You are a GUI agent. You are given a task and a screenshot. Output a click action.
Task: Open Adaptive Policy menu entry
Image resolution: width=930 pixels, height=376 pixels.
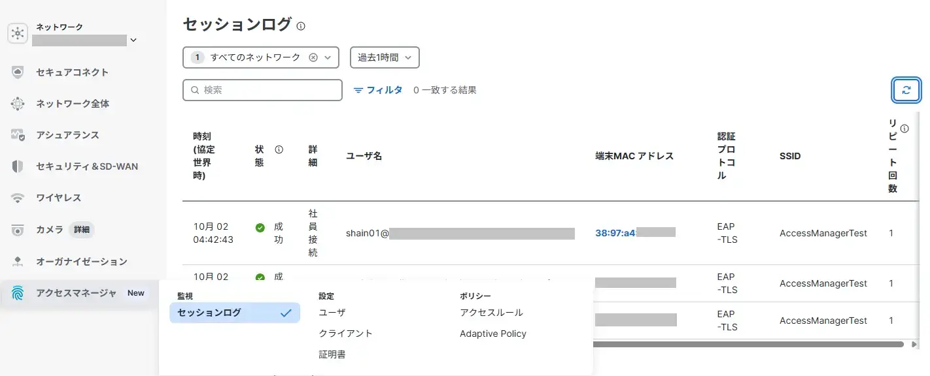pyautogui.click(x=492, y=334)
